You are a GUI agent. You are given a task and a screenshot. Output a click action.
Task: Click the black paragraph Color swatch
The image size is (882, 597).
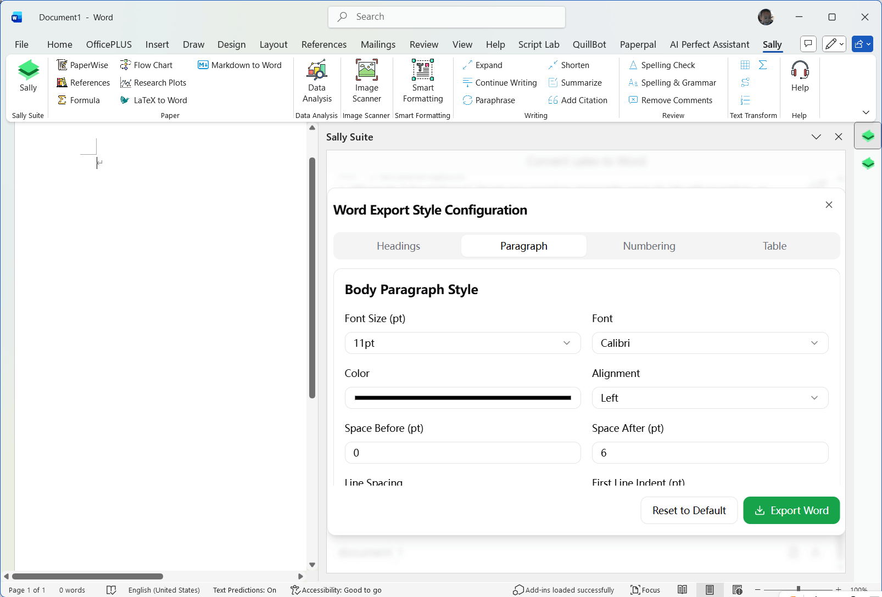pyautogui.click(x=462, y=398)
